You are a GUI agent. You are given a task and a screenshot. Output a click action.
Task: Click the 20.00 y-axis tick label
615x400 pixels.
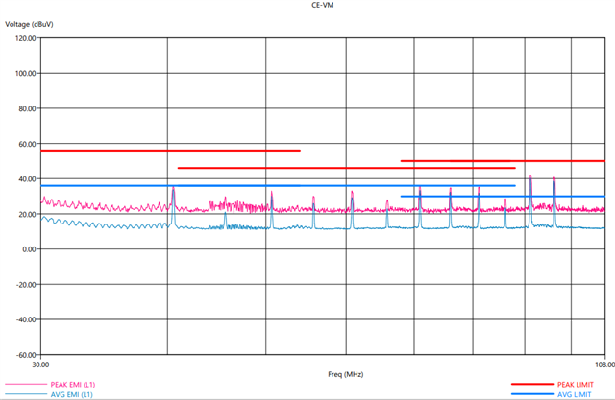pos(28,215)
